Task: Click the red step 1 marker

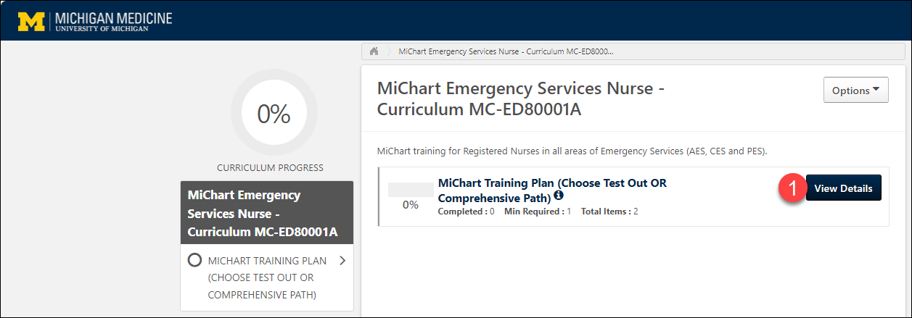Action: (x=792, y=188)
